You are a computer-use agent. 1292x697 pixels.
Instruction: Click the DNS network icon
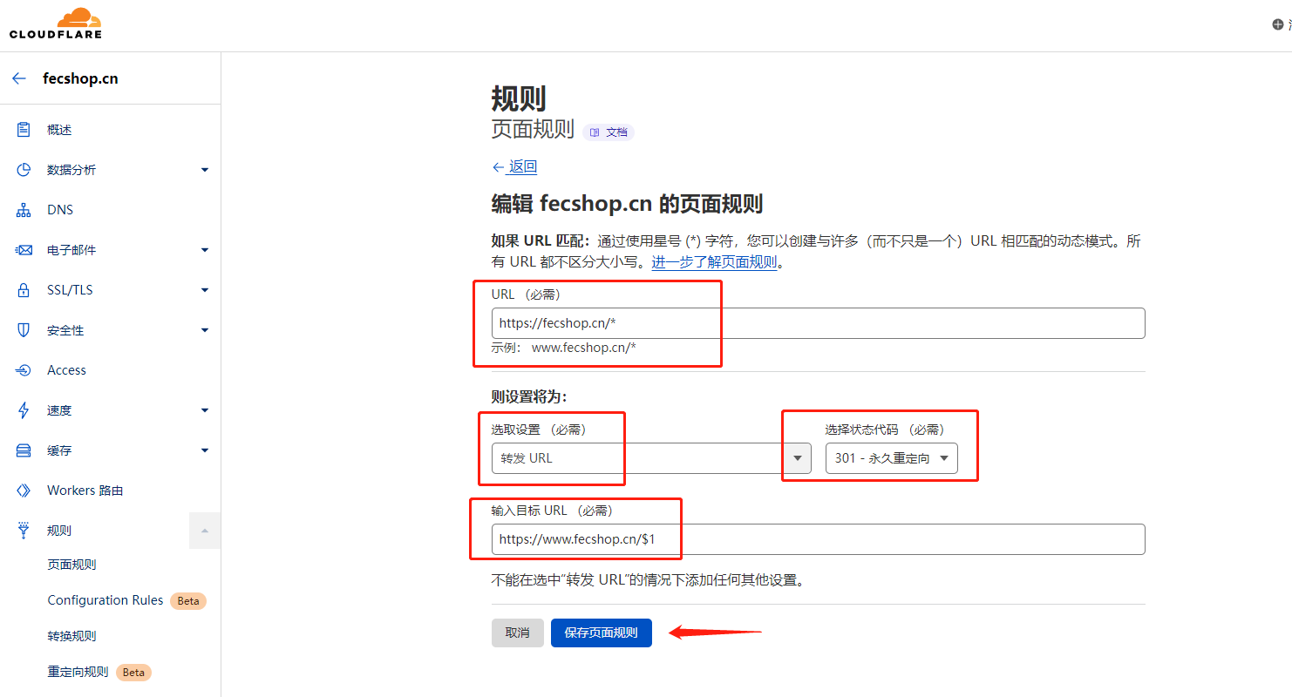(24, 210)
